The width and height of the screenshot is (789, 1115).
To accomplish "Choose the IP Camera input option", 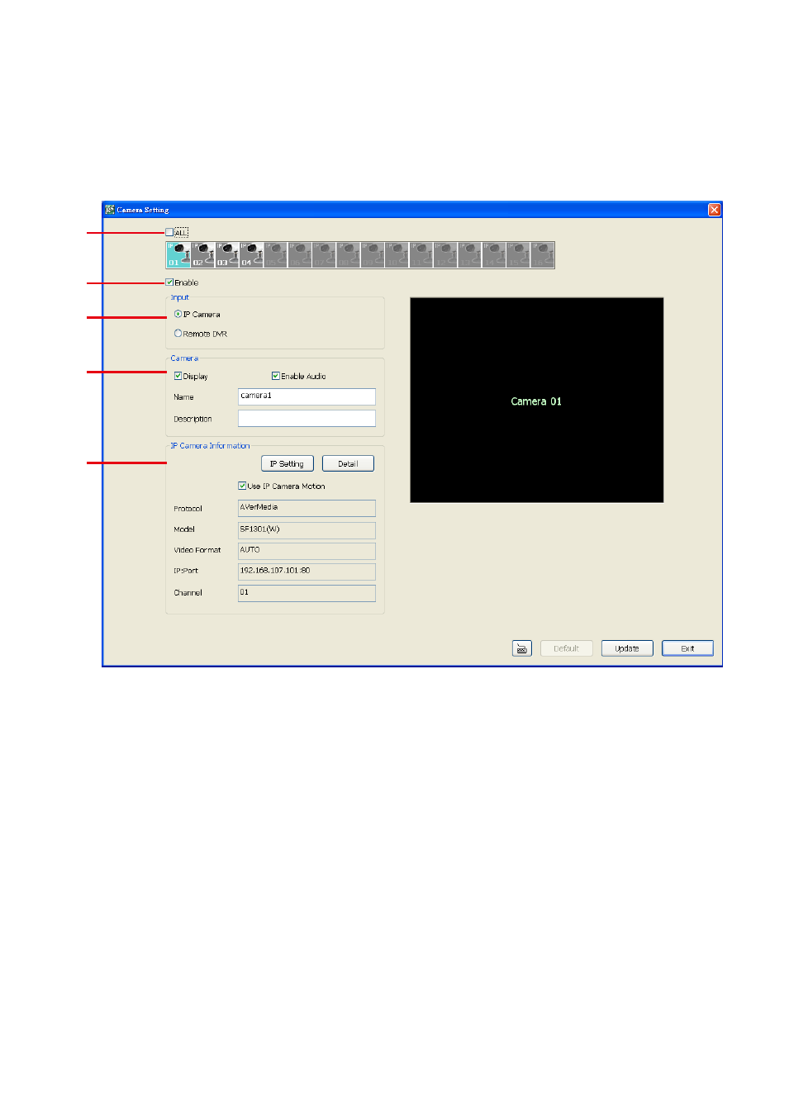I will click(x=178, y=314).
